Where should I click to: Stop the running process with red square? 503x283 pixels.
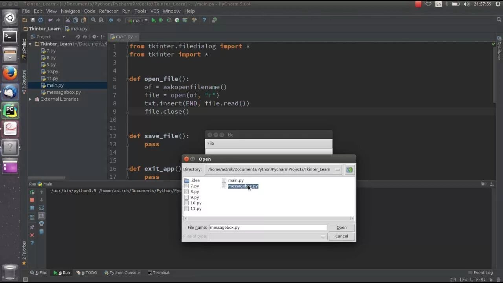(32, 200)
